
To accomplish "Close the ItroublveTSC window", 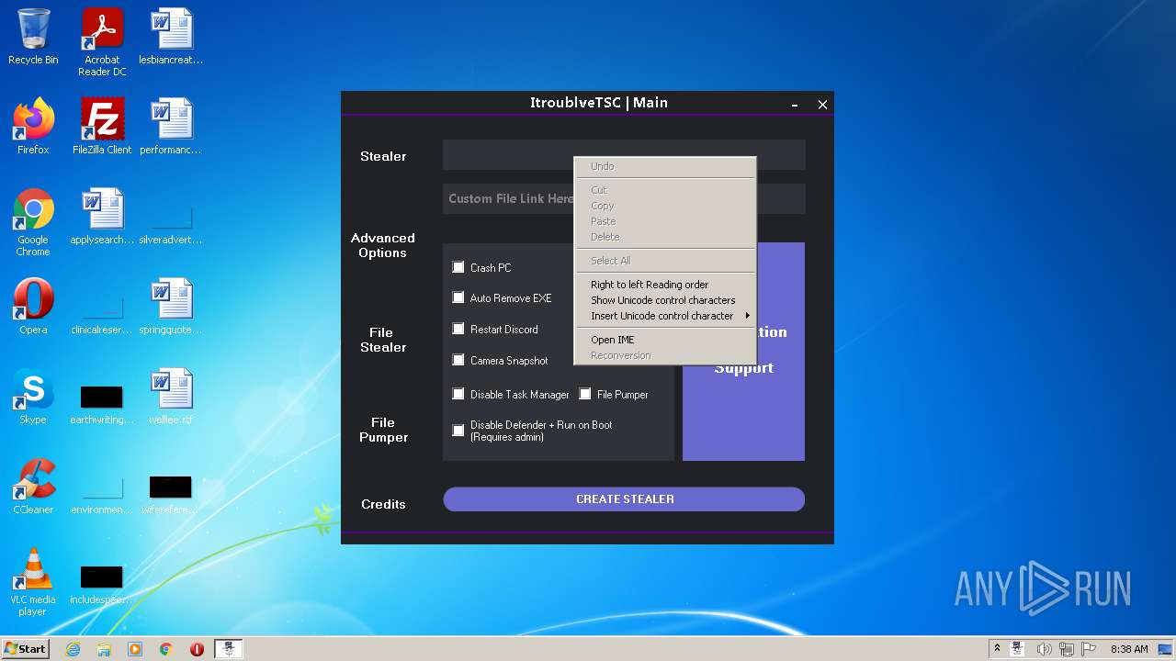I will tap(822, 105).
